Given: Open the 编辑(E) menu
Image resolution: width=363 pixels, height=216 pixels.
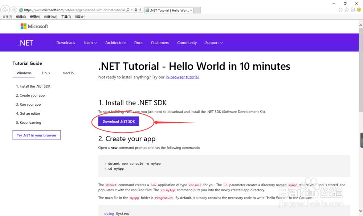Looking at the screenshot, I should [21, 17].
